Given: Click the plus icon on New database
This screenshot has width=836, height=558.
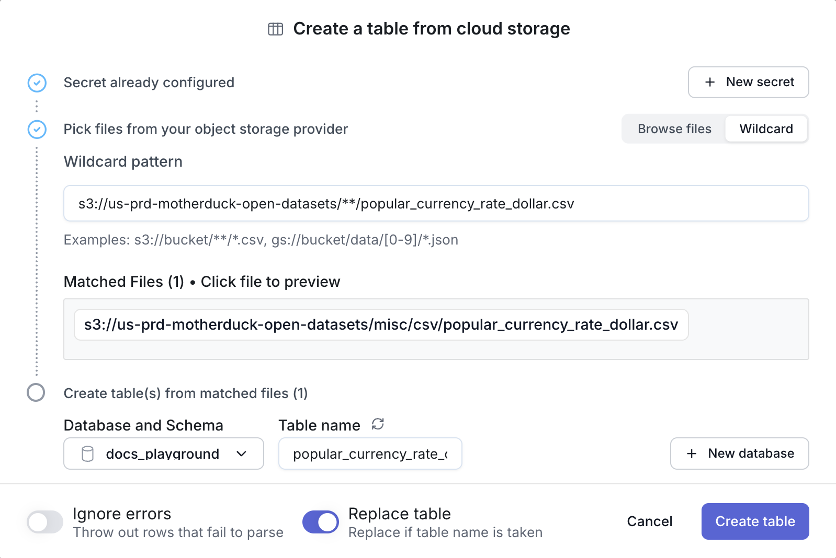Looking at the screenshot, I should 692,454.
